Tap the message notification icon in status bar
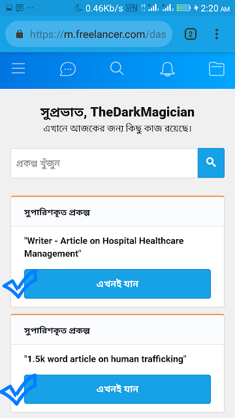Image resolution: width=235 pixels, height=418 pixels. tap(20, 8)
